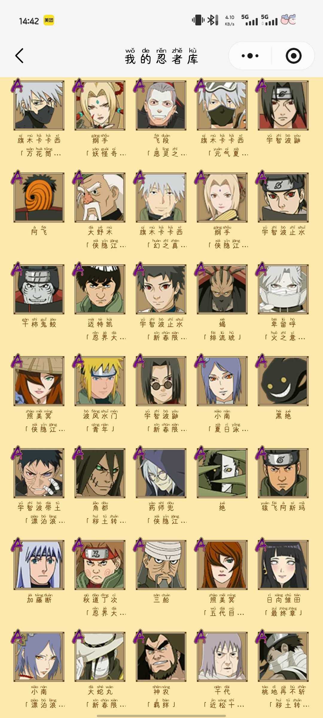Screen dimensions: 323x718
Task: Open the 蝎 绯流琥 puppet card
Action: tap(222, 289)
